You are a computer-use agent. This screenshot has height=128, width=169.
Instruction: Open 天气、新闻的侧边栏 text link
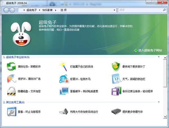point(134,79)
